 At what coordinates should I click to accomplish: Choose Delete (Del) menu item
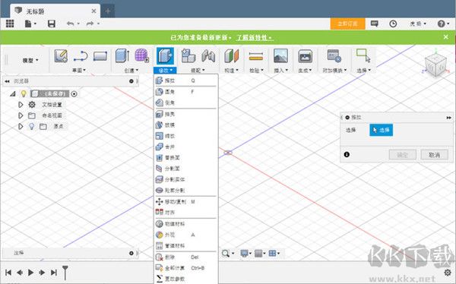(x=186, y=257)
